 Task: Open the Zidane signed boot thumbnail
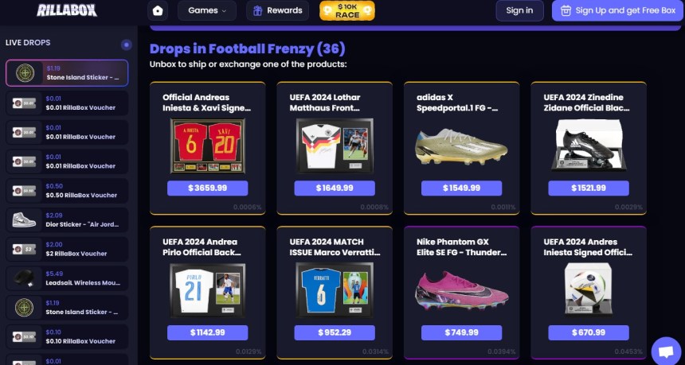589,145
